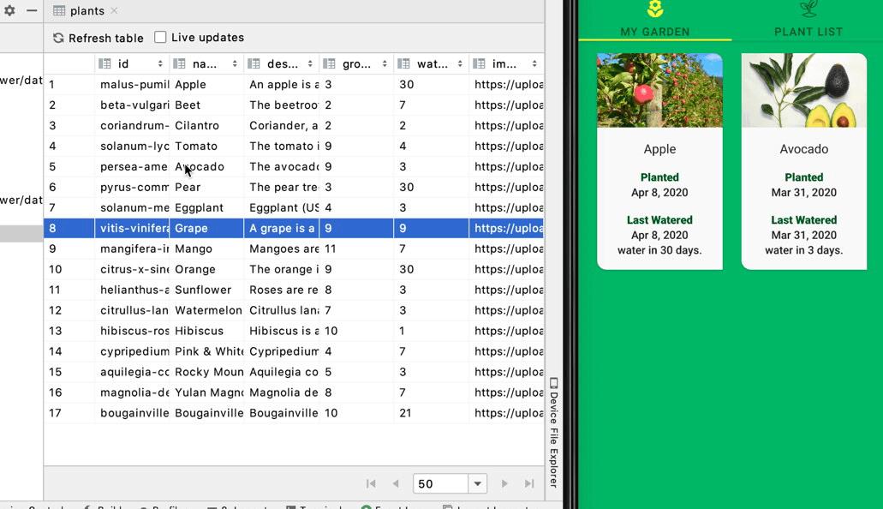The width and height of the screenshot is (883, 509).
Task: Open sort arrows on the grow column
Action: (384, 63)
